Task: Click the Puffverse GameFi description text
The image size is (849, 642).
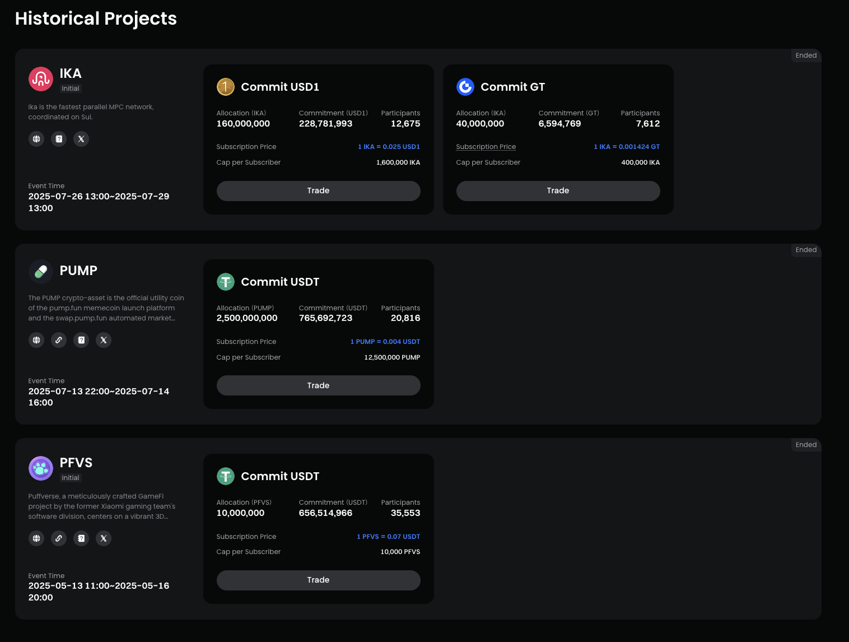Action: [x=102, y=506]
